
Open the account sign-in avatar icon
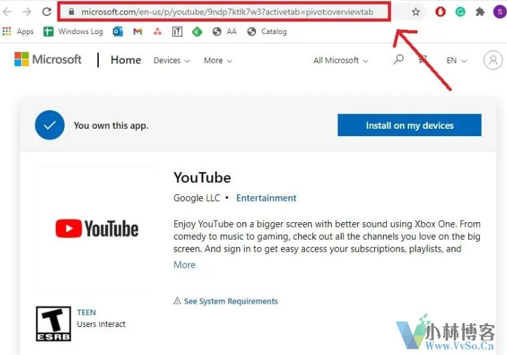(493, 60)
